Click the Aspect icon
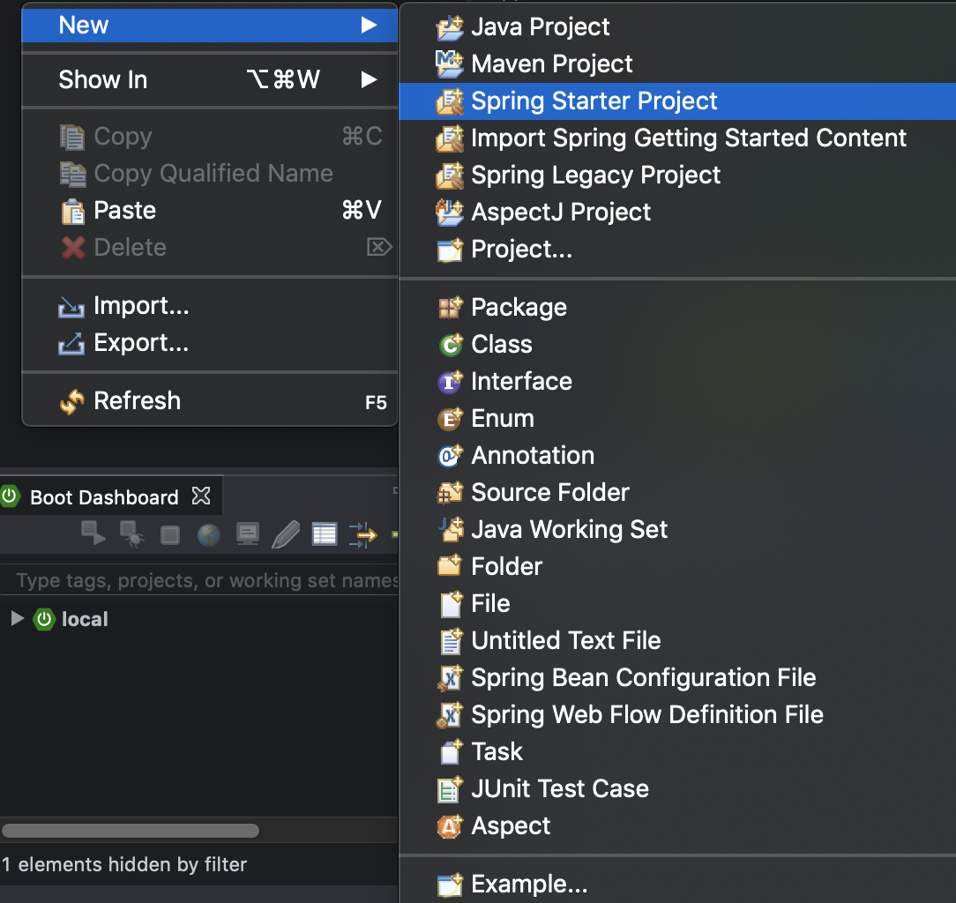Screen dimensions: 956x903 (x=451, y=826)
